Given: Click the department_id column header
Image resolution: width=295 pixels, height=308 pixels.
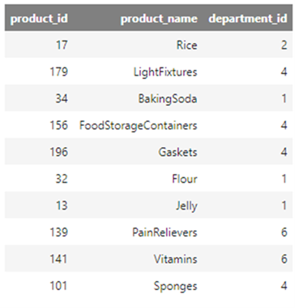Looking at the screenshot, I should [248, 19].
